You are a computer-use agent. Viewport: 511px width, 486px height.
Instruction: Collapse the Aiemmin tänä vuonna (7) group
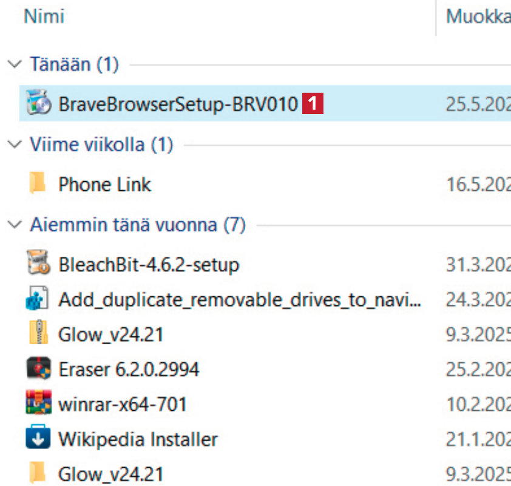click(15, 224)
